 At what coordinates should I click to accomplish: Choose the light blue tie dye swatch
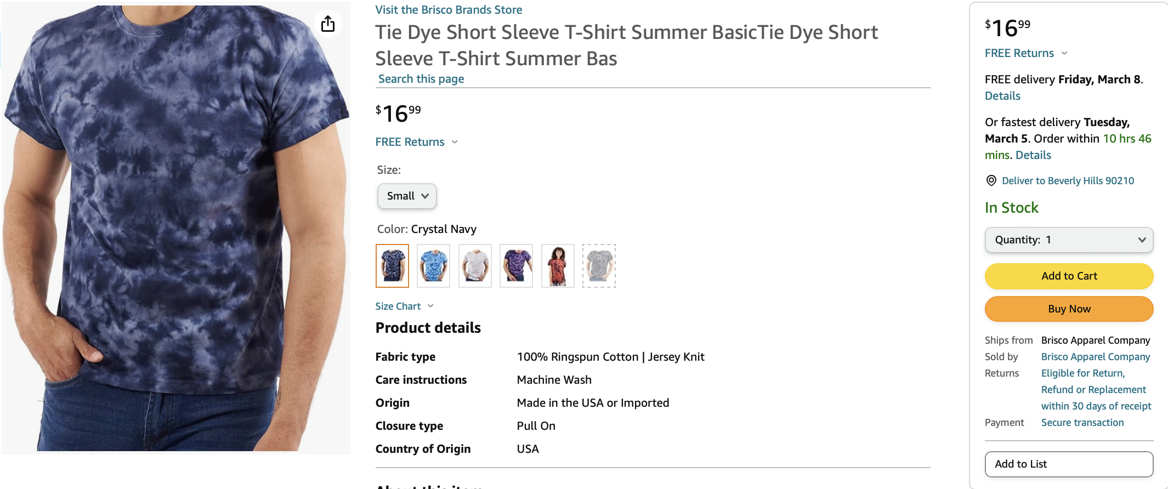tap(433, 265)
